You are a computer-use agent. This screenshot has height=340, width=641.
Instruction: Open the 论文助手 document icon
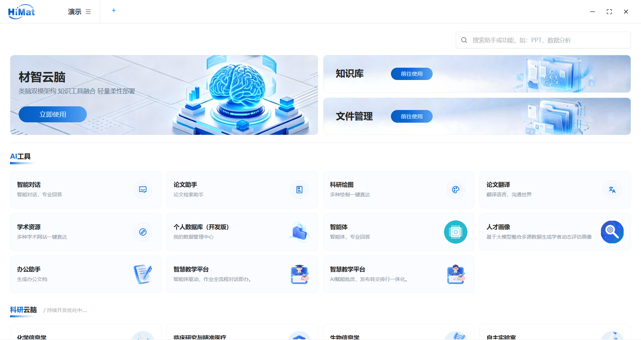(x=299, y=190)
